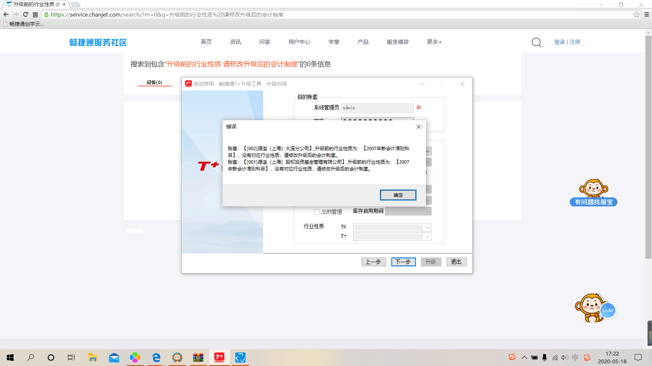This screenshot has height=366, width=652.
Task: Click 系统管理员 admin input field
Action: click(377, 107)
